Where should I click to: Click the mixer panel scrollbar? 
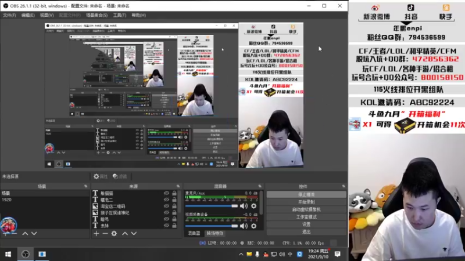(261, 202)
